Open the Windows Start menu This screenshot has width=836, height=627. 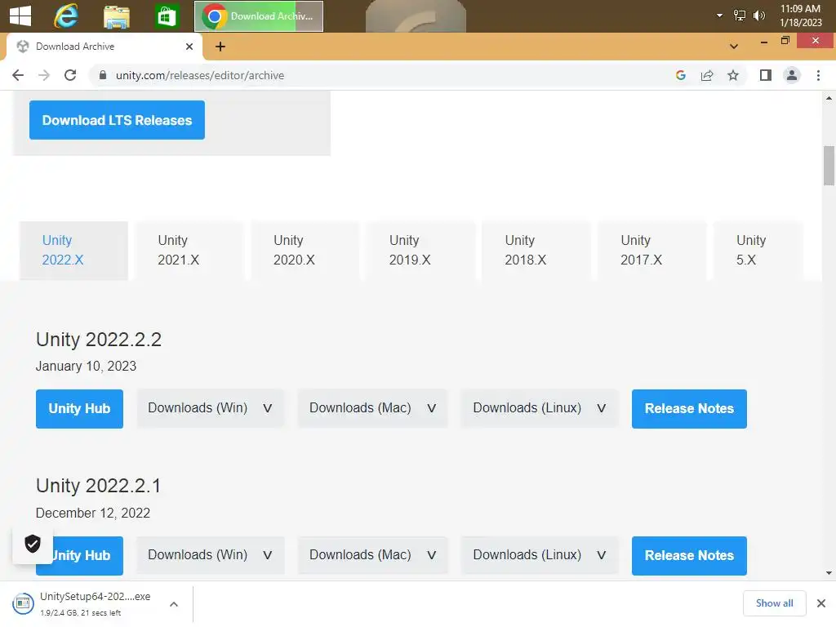point(20,16)
